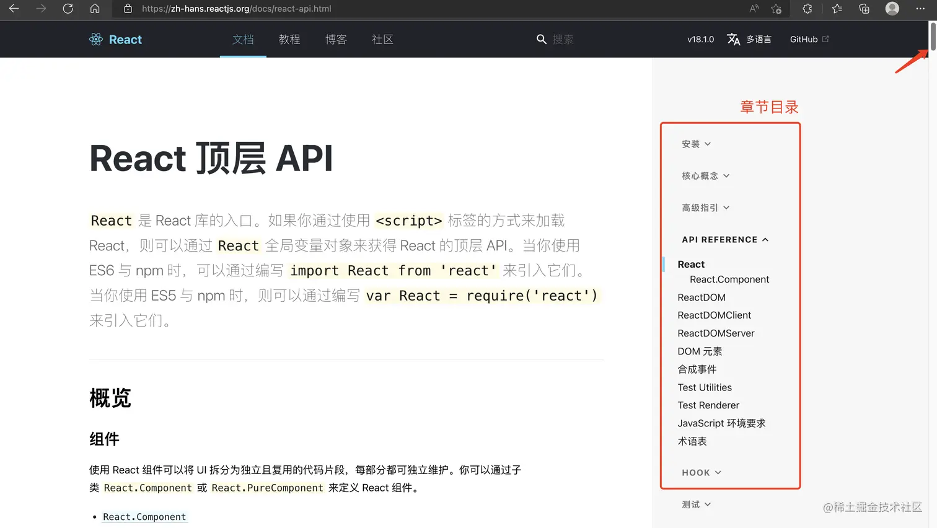Open the collections icon
This screenshot has width=937, height=528.
click(x=864, y=9)
